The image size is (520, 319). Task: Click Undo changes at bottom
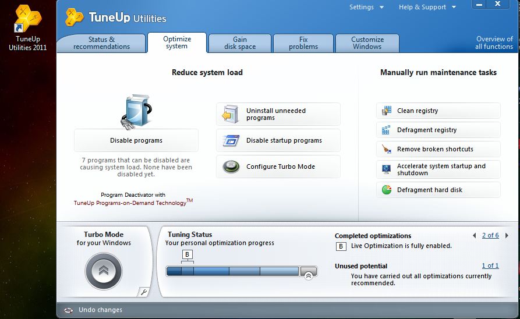pyautogui.click(x=101, y=310)
